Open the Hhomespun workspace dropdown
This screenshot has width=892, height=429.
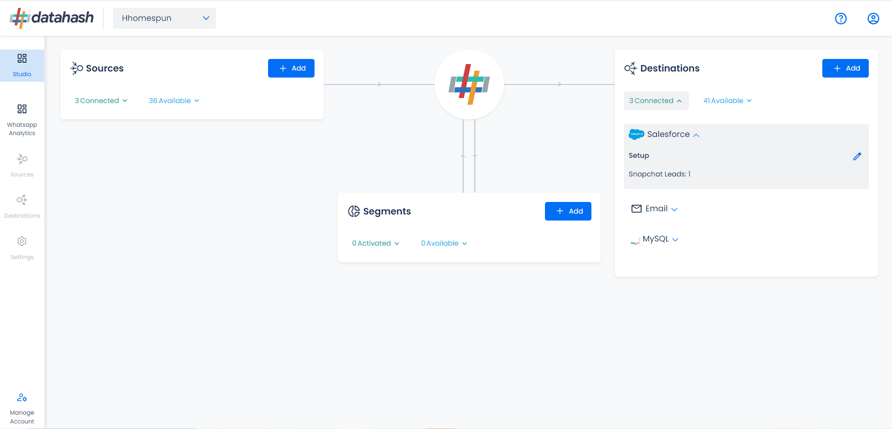click(x=164, y=18)
